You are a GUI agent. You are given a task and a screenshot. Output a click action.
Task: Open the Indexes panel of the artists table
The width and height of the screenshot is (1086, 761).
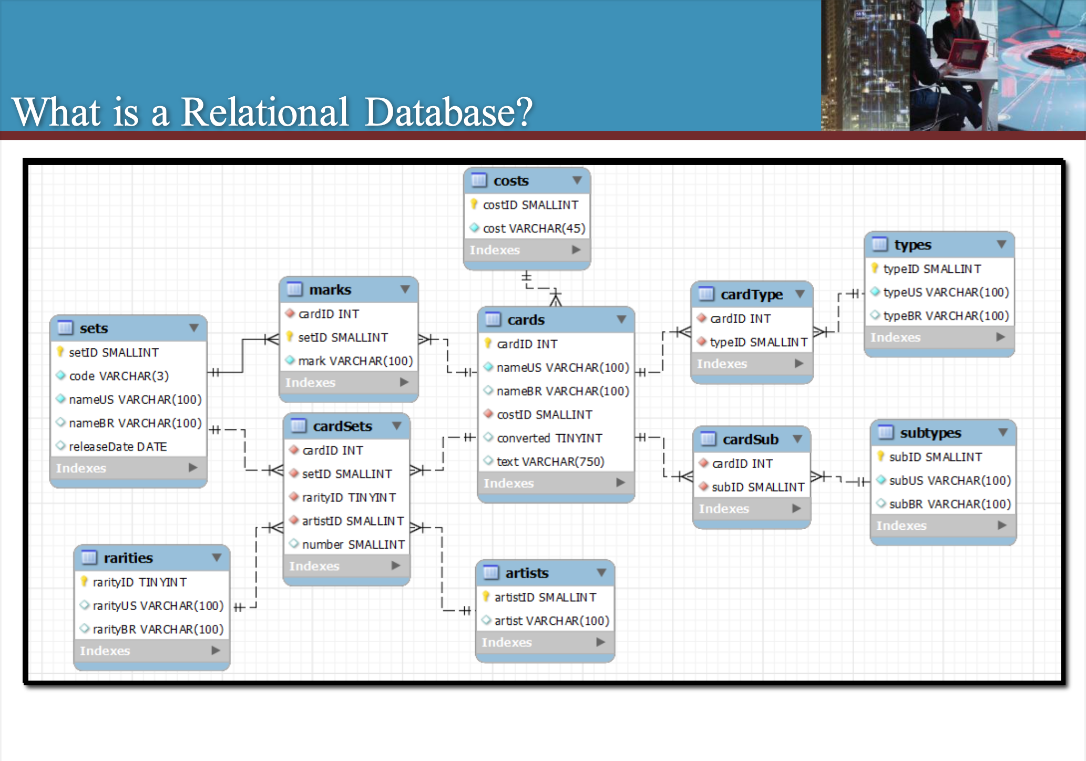coord(600,642)
